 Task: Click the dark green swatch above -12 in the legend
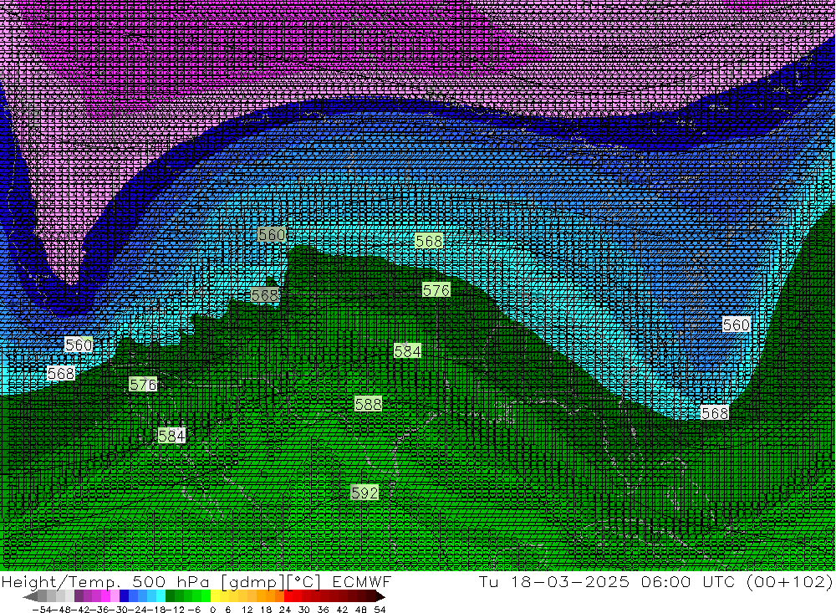point(170,596)
